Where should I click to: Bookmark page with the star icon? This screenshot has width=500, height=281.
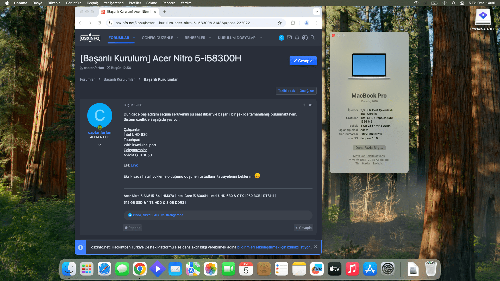(x=280, y=23)
